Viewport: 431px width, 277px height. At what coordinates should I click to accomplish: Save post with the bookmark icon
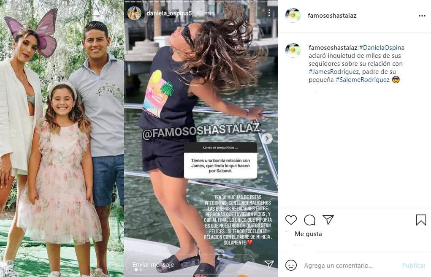(421, 220)
